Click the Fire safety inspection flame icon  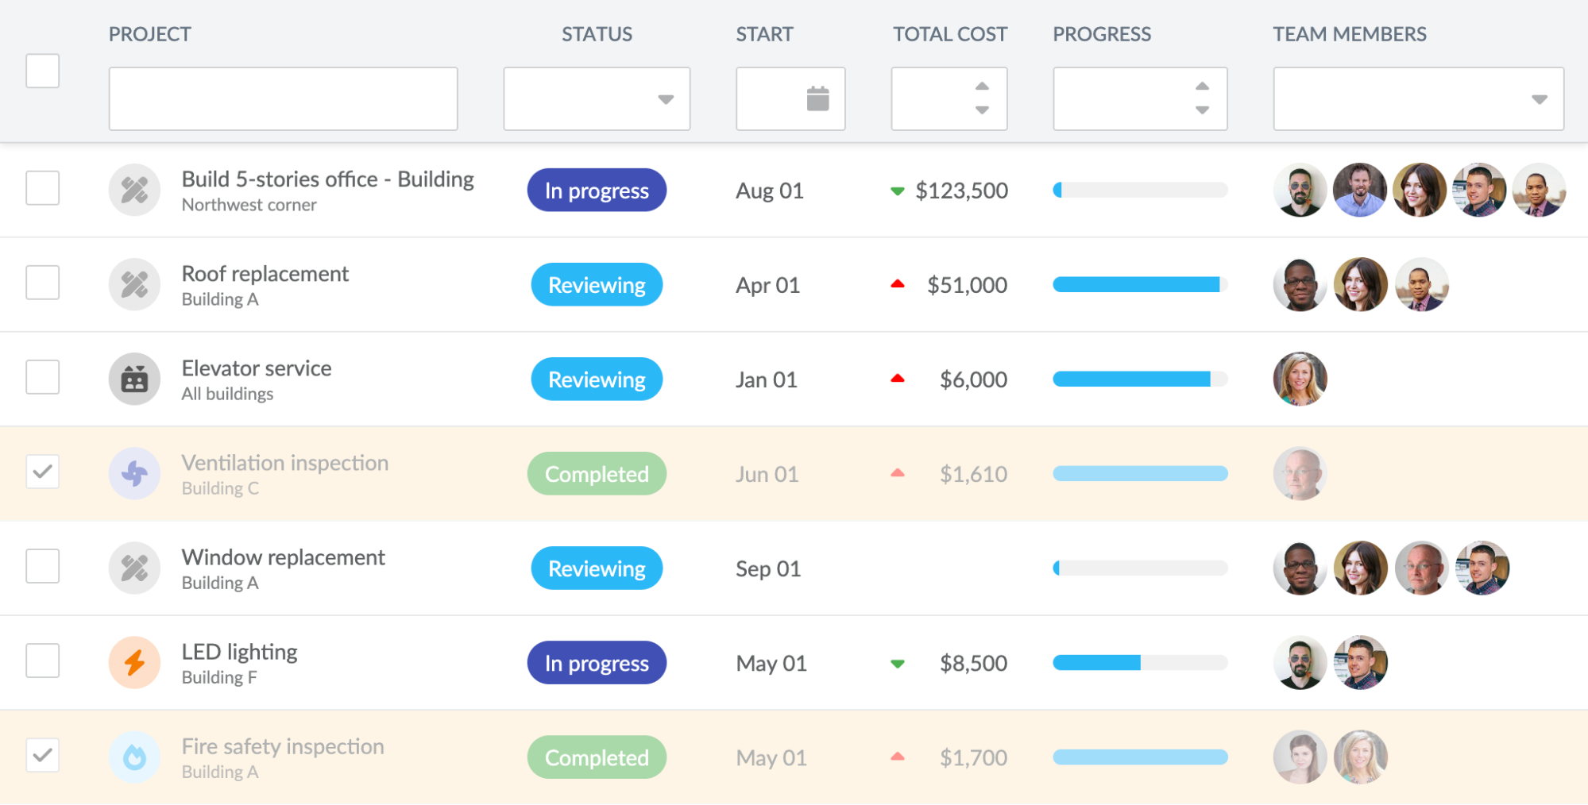click(134, 757)
